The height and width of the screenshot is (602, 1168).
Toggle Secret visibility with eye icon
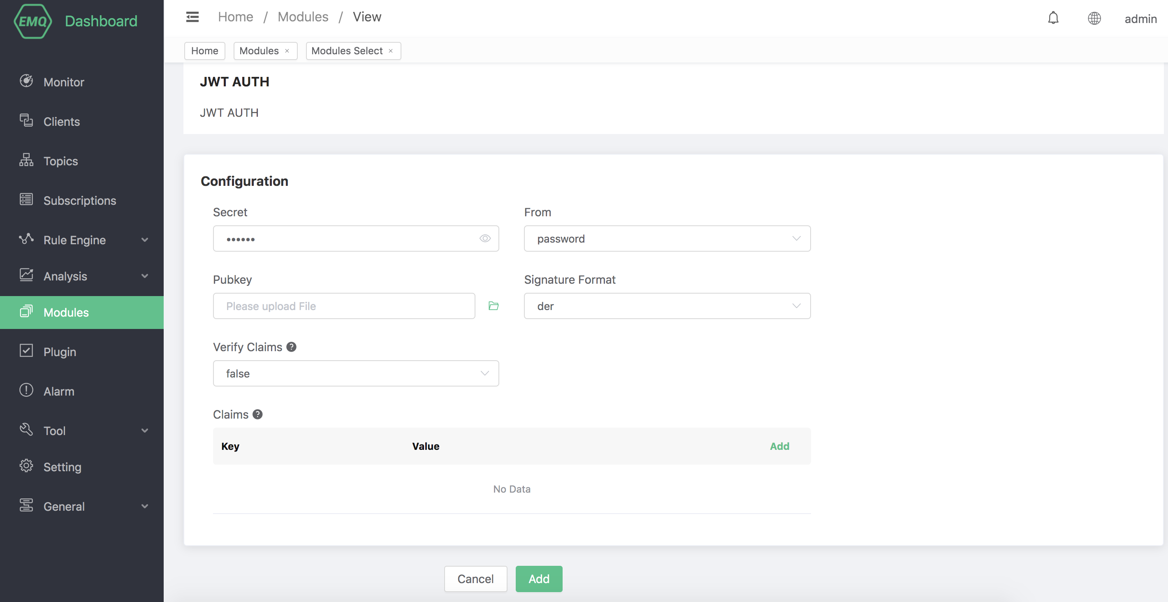click(x=485, y=238)
